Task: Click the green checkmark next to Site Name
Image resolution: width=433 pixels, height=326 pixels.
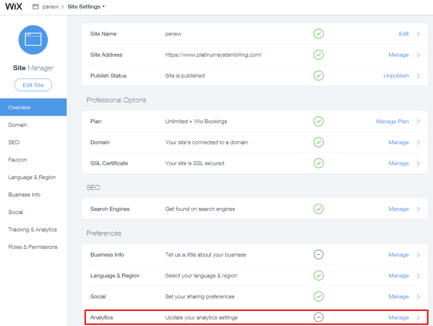Action: (318, 33)
